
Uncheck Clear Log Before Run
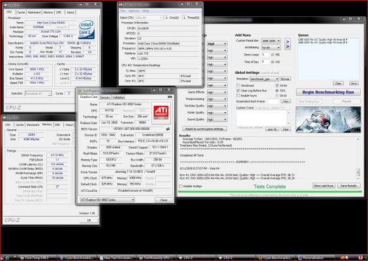click(238, 90)
